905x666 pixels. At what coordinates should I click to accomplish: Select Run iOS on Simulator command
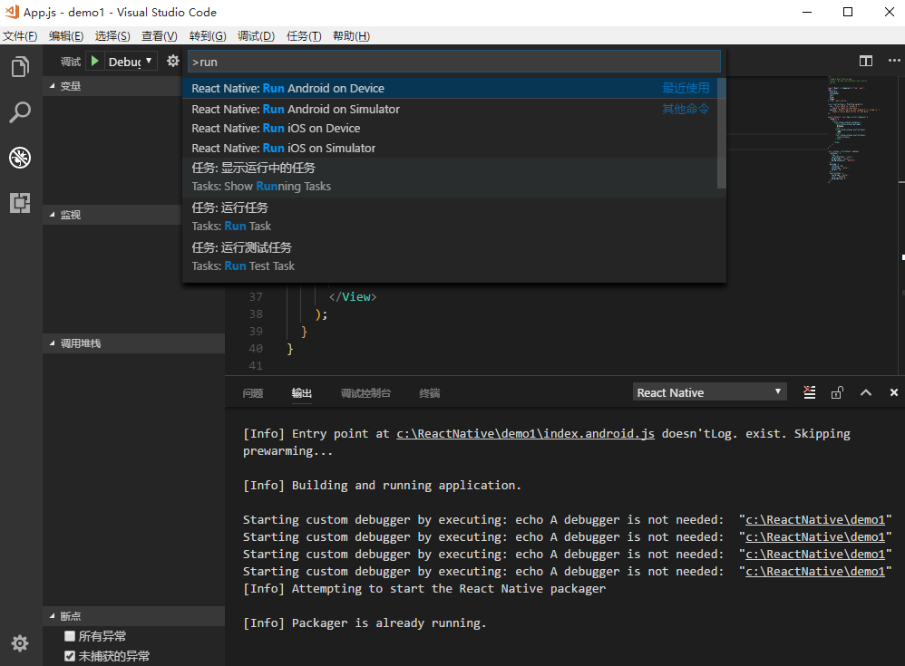point(450,149)
